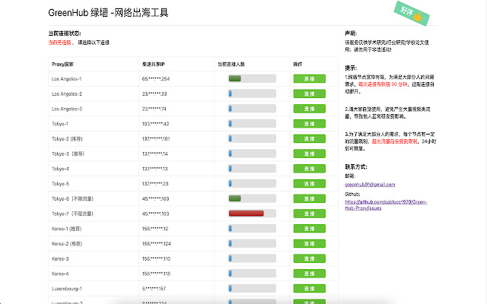Connect to Luxembourg-1 server
The width and height of the screenshot is (487, 304).
coord(309,289)
